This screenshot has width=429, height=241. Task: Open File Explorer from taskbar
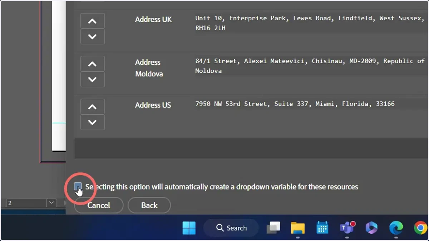click(x=298, y=228)
